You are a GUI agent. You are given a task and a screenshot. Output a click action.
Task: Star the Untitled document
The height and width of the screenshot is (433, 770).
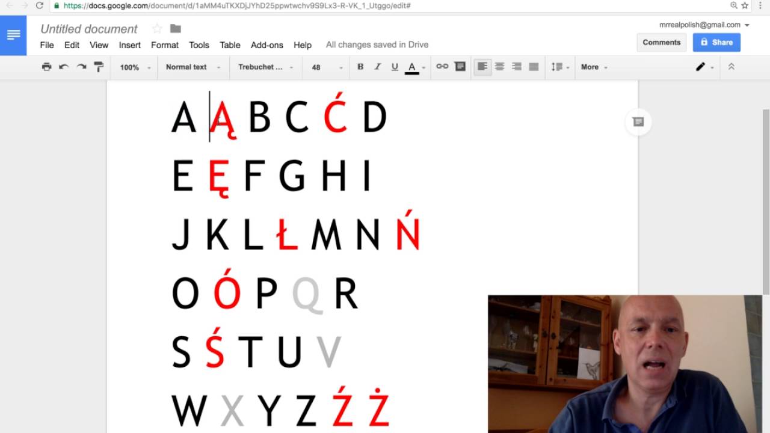tap(157, 29)
